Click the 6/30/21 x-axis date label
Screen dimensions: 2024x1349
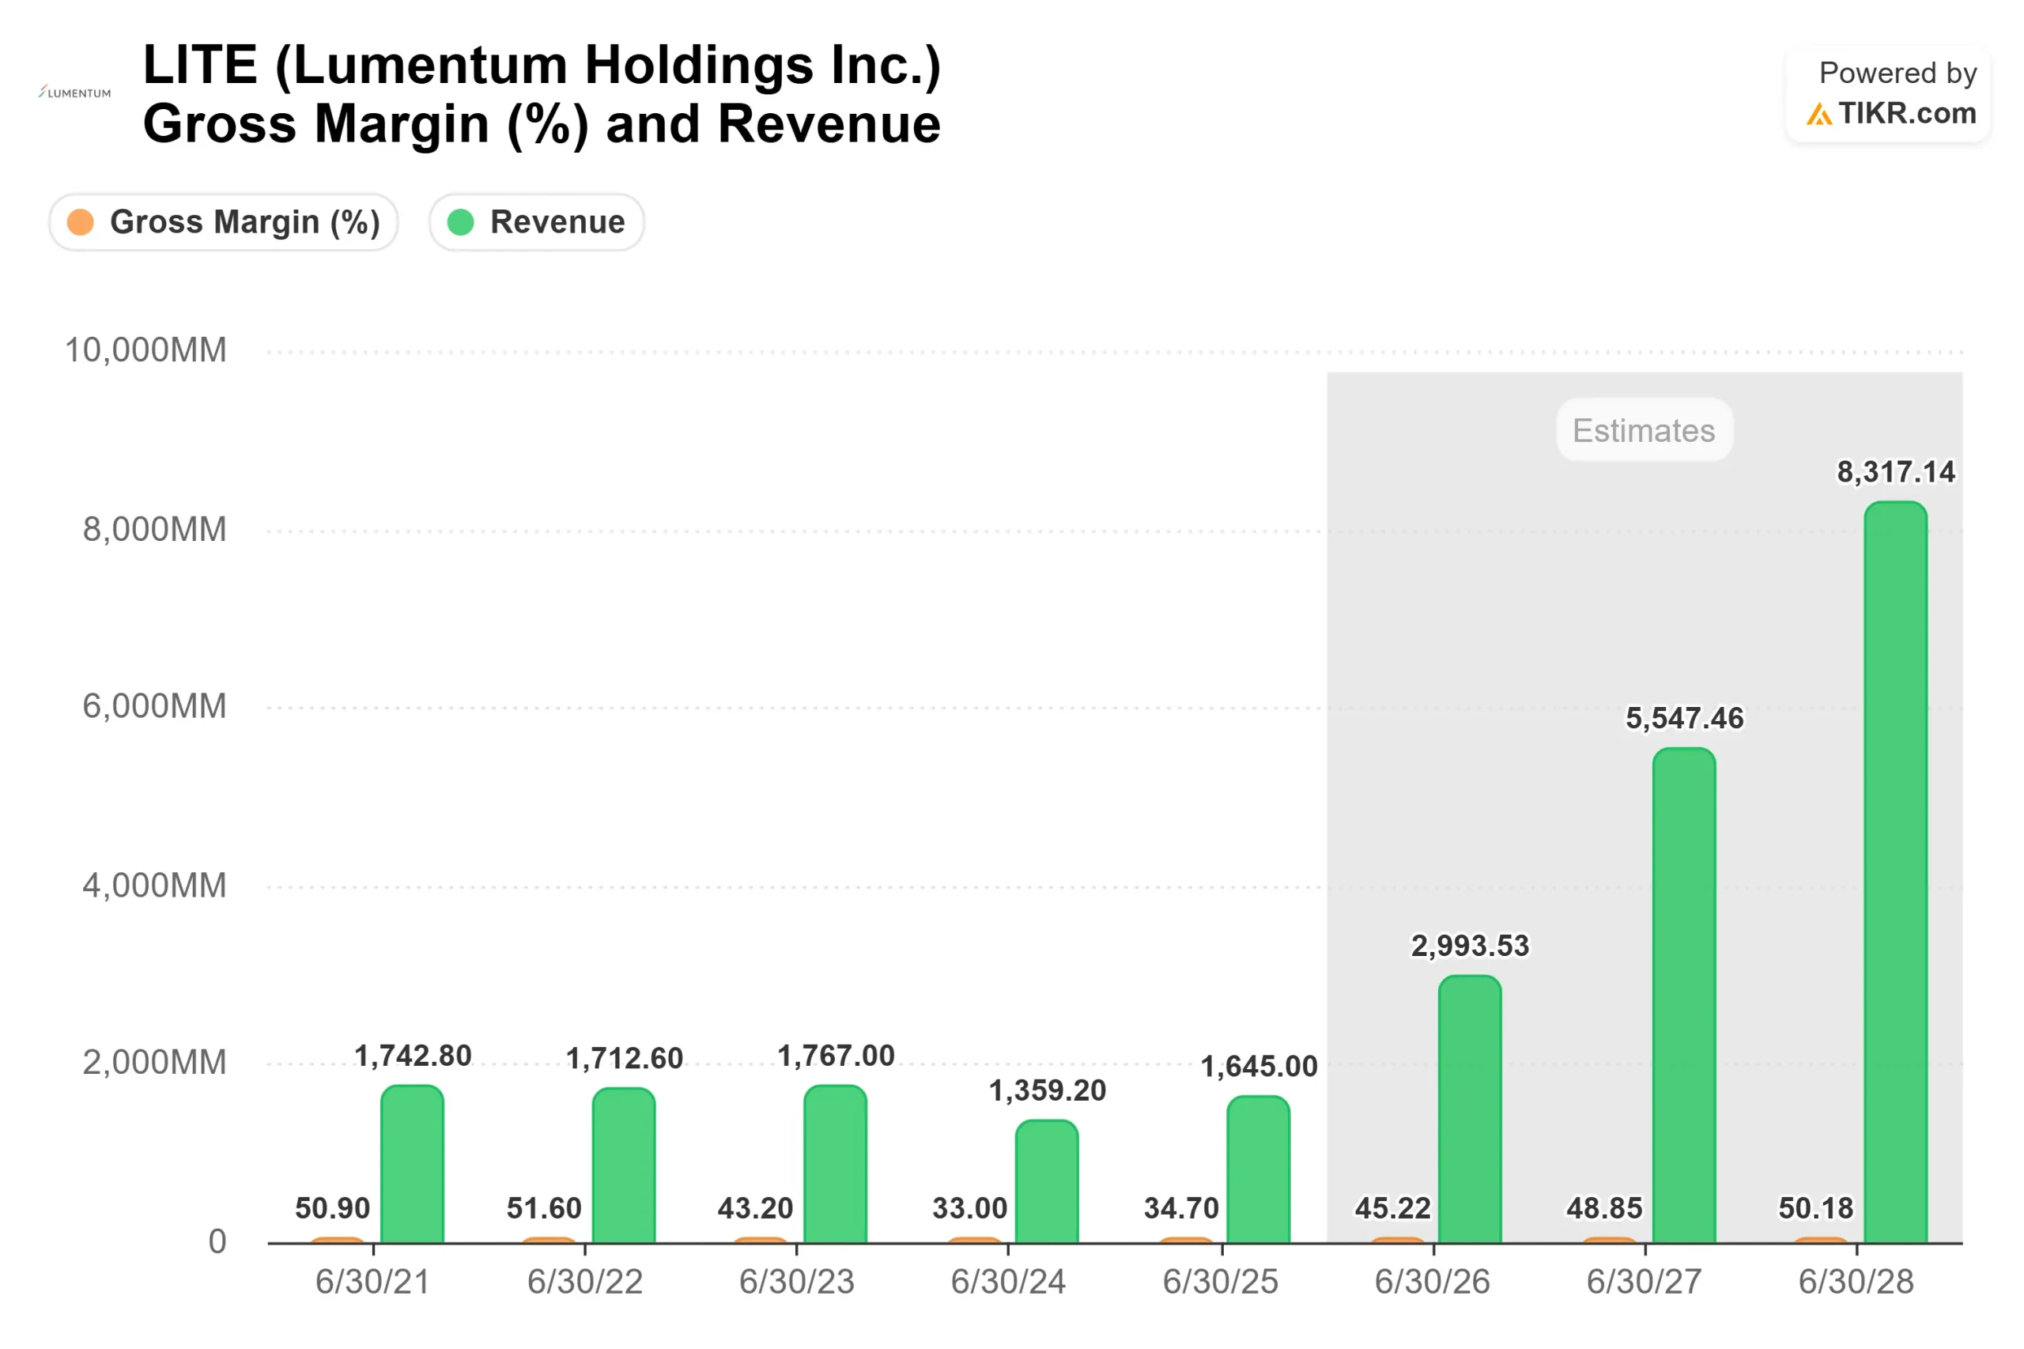pos(372,1282)
